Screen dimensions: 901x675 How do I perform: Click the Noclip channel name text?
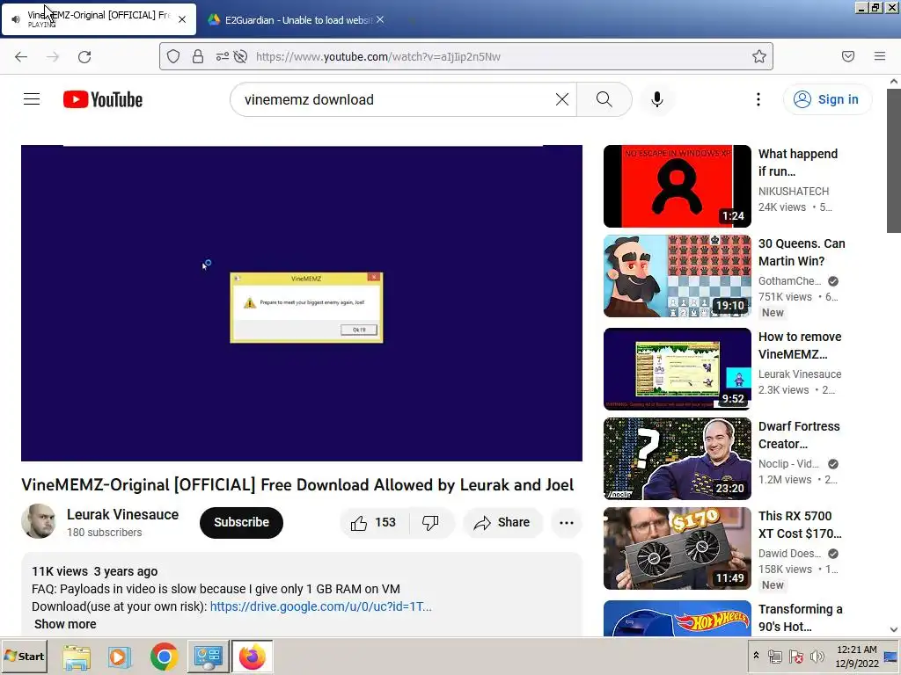point(788,464)
